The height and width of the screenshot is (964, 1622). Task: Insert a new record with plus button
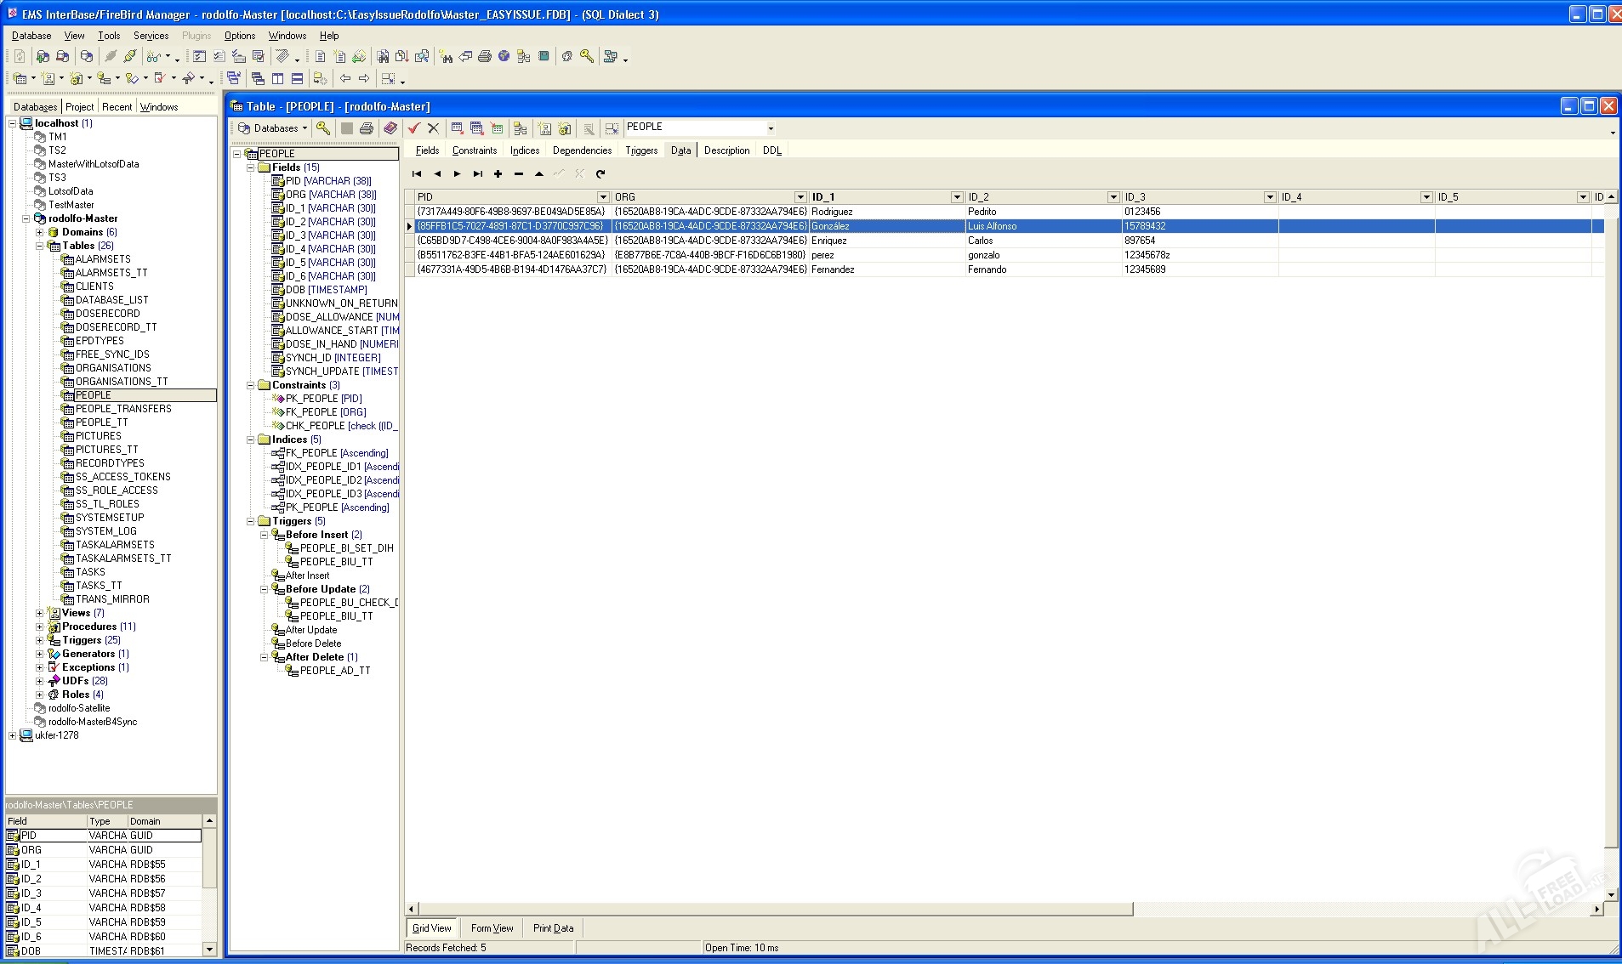click(x=498, y=173)
